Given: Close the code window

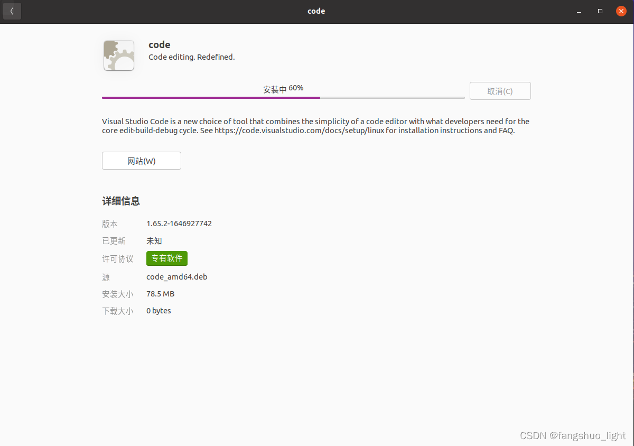Looking at the screenshot, I should pyautogui.click(x=621, y=11).
